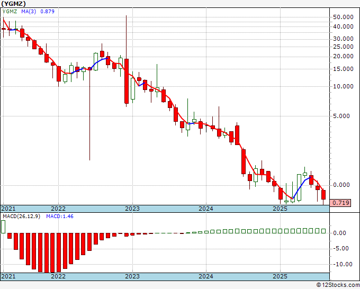
Task: Click the (YGMZ) chart title
Action: 14,4
